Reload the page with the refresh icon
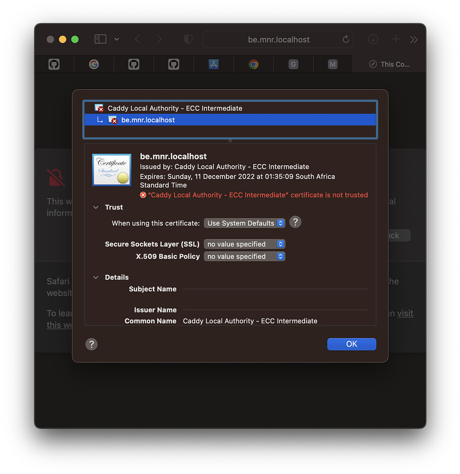The image size is (460, 474). pyautogui.click(x=346, y=39)
